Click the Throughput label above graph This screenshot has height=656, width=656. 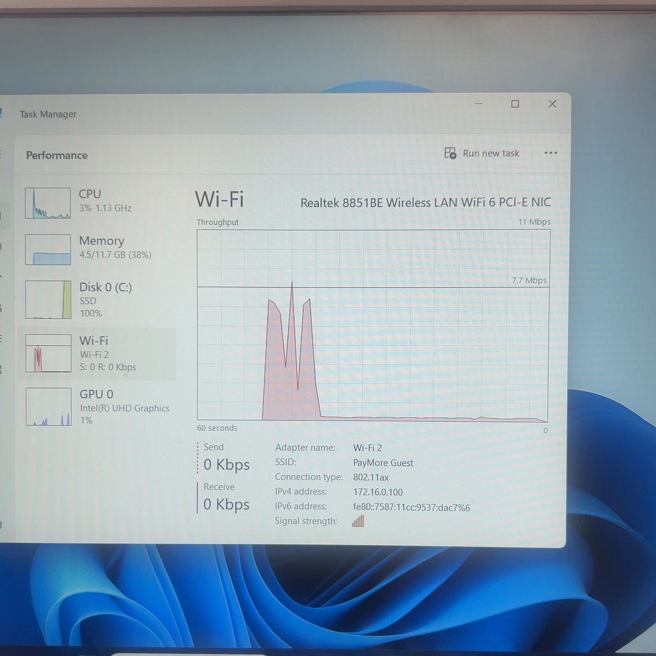click(218, 222)
